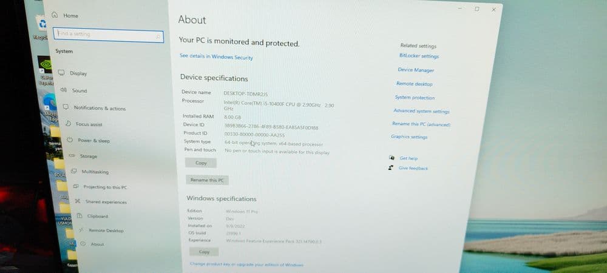
Task: Select Product ID 00330-80000-00000-AA255
Action: pos(255,135)
